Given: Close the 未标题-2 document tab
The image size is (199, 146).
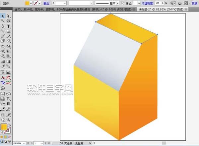Looking at the screenshot, I should click(x=186, y=9).
